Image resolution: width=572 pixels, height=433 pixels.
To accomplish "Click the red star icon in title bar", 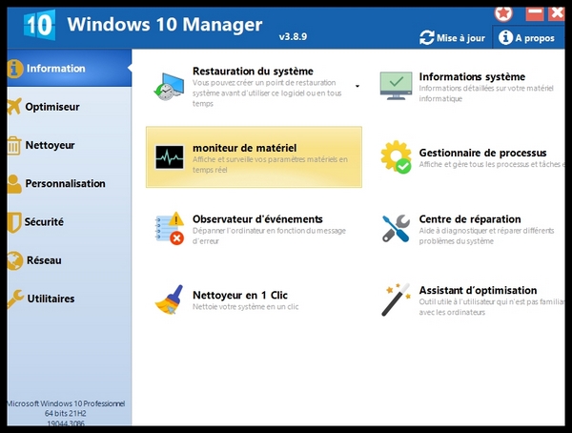I will click(x=502, y=12).
